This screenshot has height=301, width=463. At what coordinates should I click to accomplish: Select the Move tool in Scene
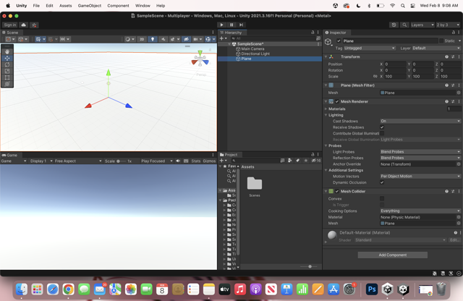click(x=7, y=58)
